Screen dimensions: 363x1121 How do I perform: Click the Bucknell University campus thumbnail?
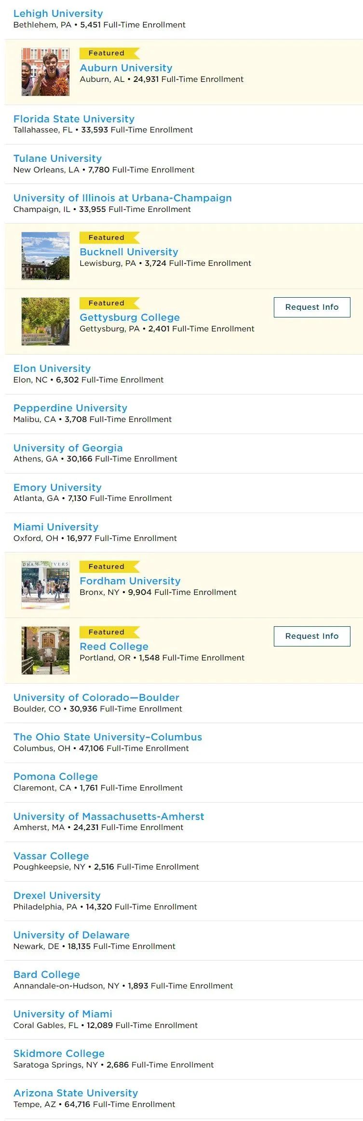45,256
